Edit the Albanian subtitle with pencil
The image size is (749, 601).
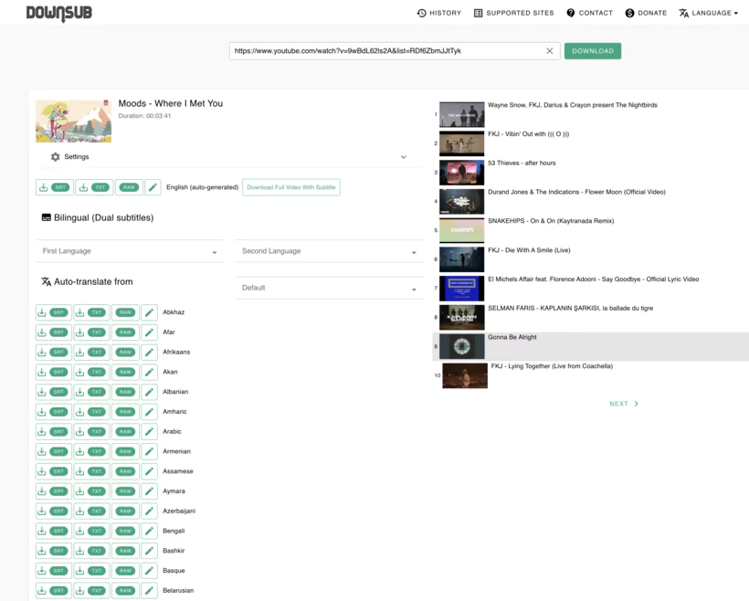150,392
